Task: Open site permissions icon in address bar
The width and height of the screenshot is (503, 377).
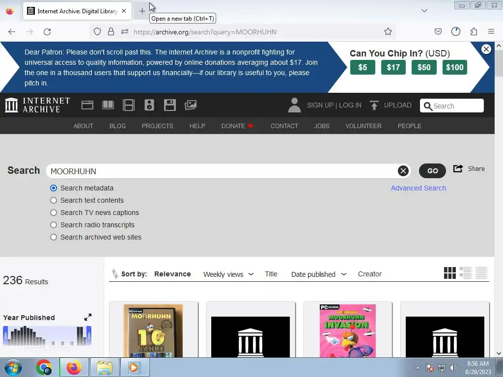Action: (x=125, y=32)
